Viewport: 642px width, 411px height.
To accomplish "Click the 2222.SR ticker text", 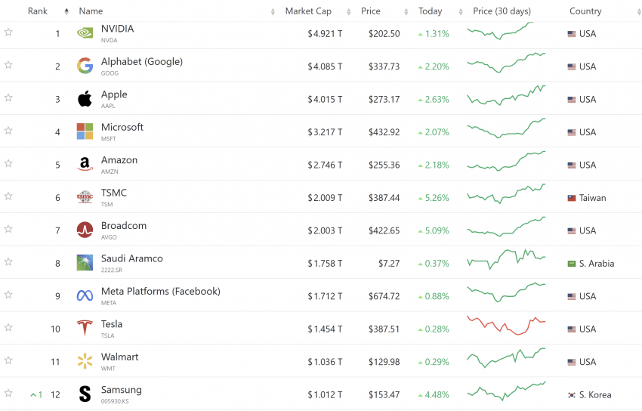I will coord(112,270).
